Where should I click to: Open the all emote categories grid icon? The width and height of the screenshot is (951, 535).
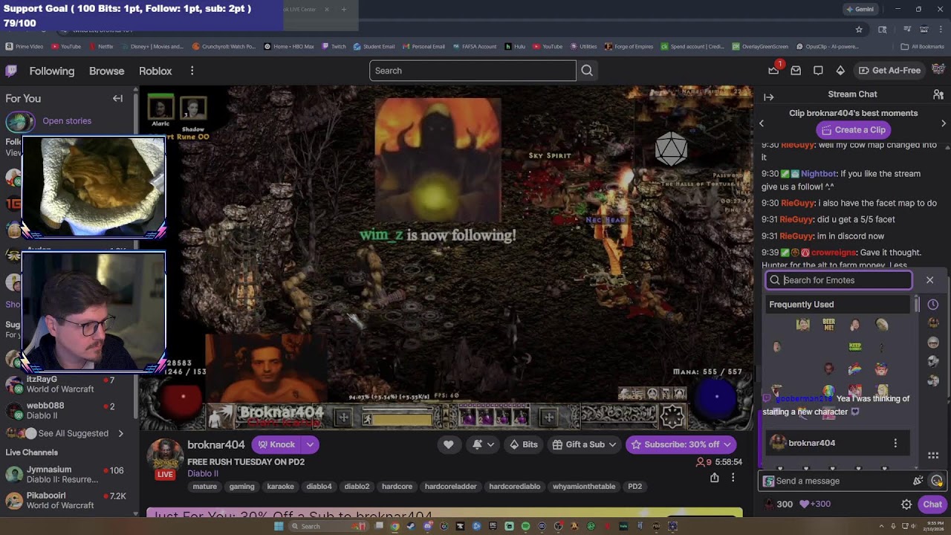click(933, 455)
